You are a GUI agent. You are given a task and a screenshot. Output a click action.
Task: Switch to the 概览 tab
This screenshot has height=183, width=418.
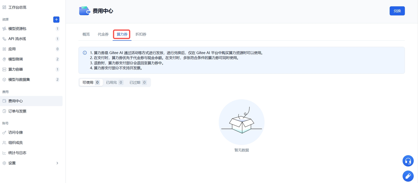(86, 34)
